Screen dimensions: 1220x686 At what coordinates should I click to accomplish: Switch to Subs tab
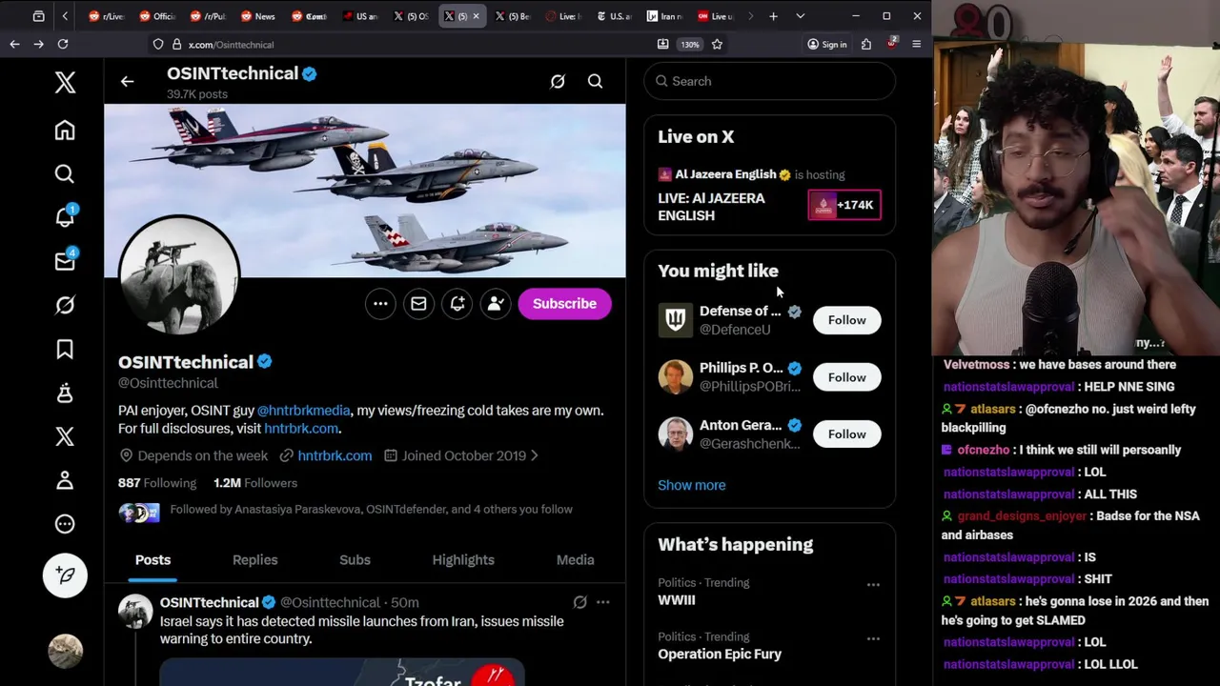[x=355, y=560]
